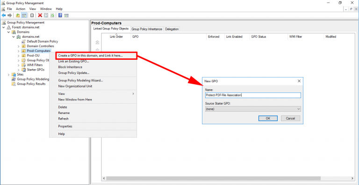Screen dimensions: 359x185
Task: Expand the Sites node
Action: pos(9,75)
